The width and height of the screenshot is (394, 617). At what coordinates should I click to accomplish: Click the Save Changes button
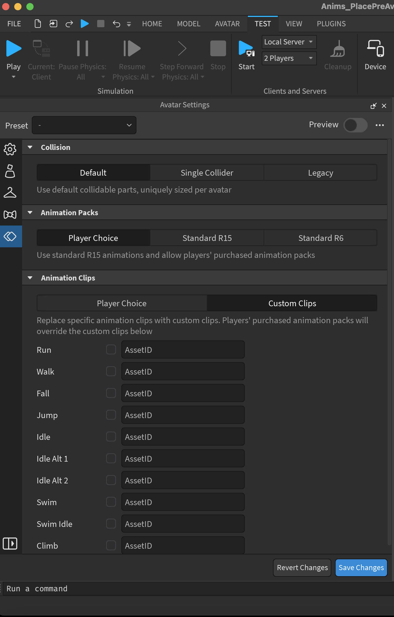click(361, 567)
